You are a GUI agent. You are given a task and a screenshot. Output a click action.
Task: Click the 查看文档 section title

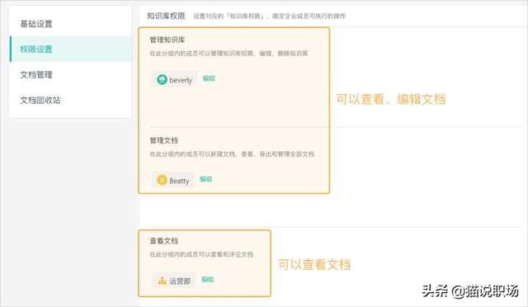(163, 241)
